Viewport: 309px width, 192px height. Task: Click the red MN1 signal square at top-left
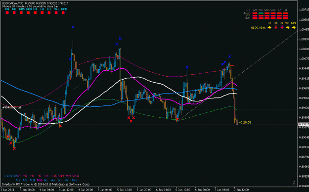point(63,13)
